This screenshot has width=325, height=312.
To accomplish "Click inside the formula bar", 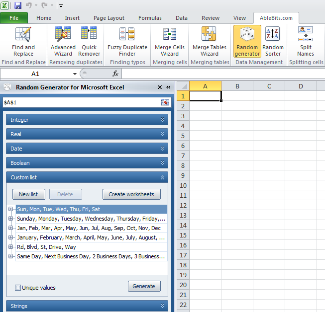I will click(x=223, y=74).
